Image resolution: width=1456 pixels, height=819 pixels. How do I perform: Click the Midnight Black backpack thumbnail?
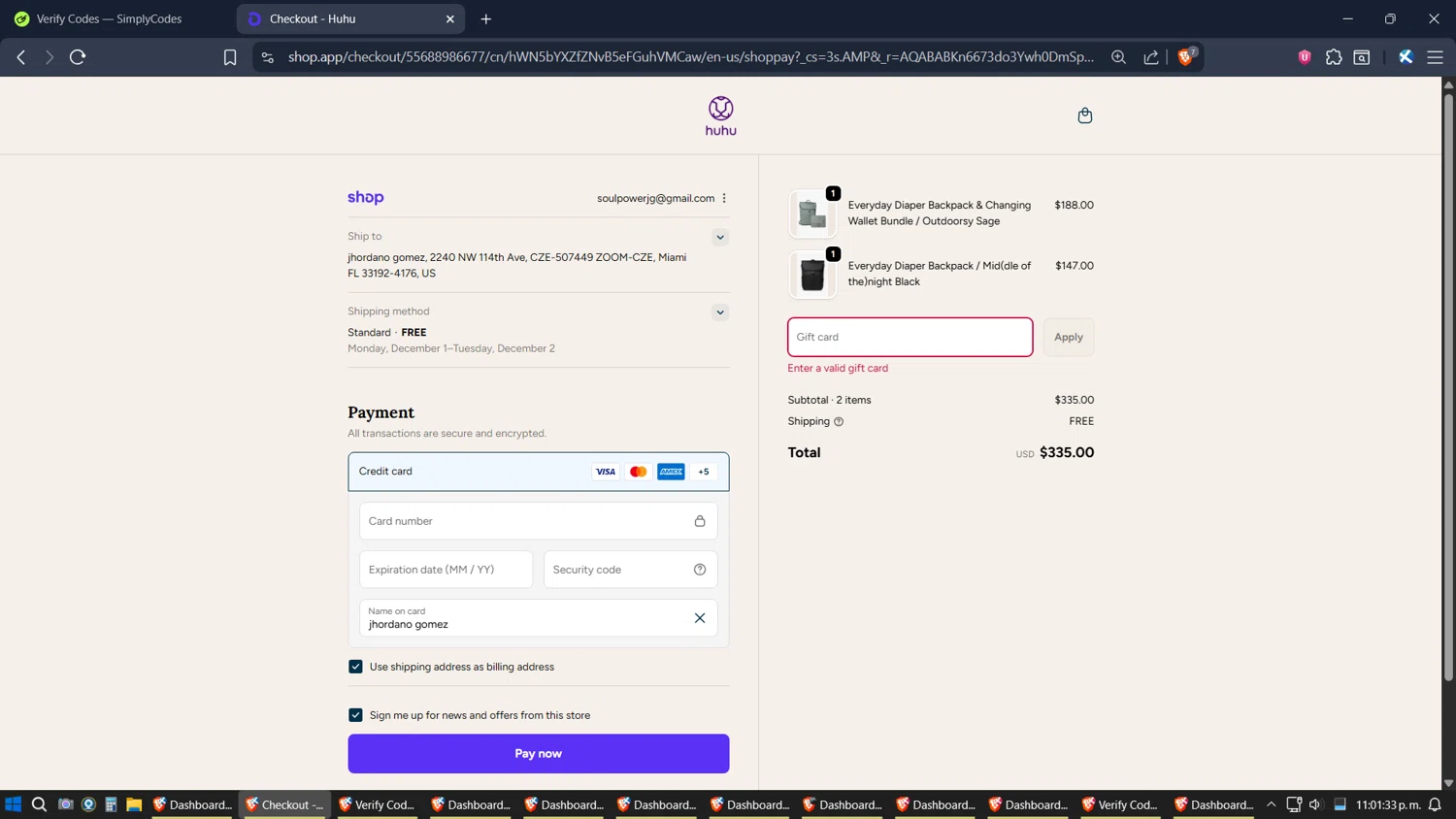[x=812, y=275]
